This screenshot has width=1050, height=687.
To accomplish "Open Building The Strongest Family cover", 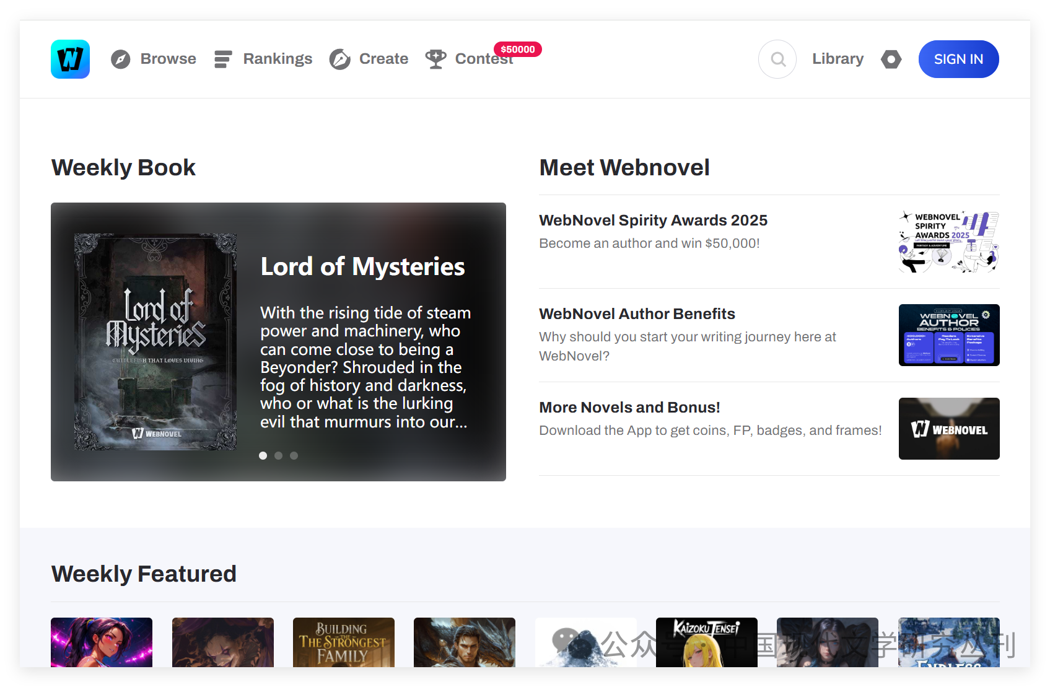I will click(343, 642).
